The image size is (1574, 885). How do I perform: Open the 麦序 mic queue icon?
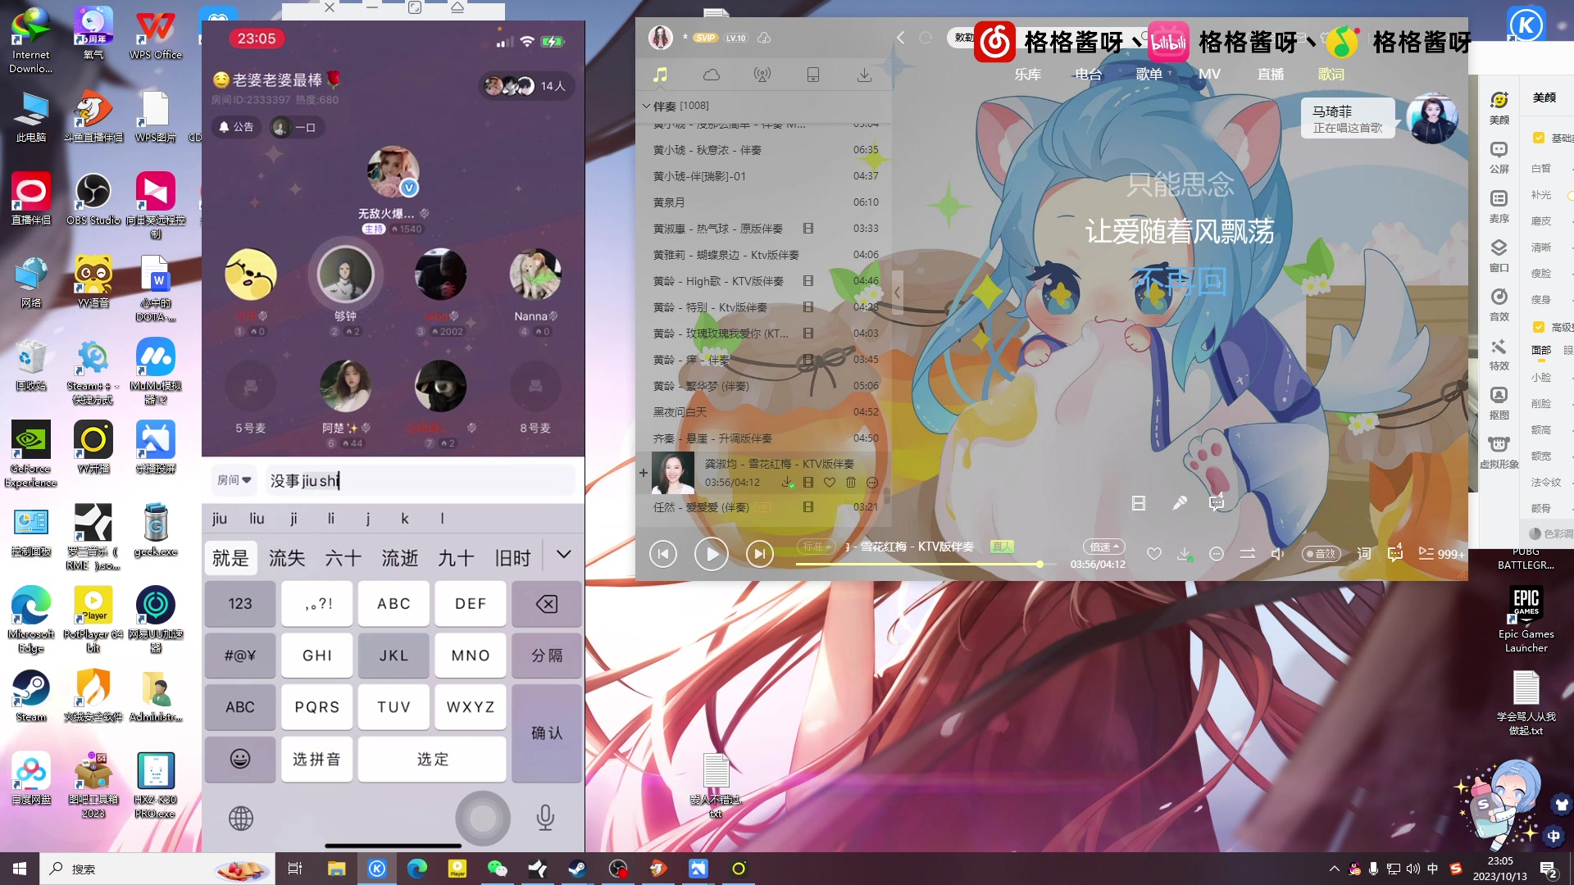point(1499,206)
